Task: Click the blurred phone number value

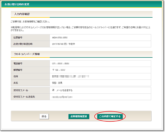Action: click(x=61, y=63)
